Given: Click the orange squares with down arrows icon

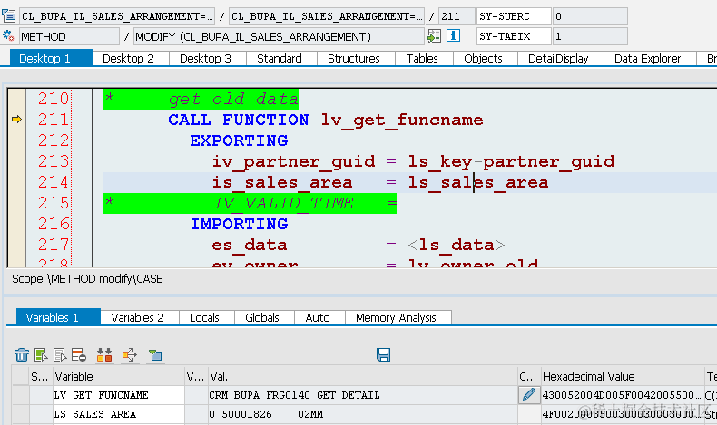Looking at the screenshot, I should click(x=104, y=354).
